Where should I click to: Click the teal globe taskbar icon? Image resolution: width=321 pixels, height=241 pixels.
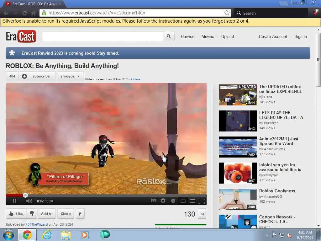[105, 235]
